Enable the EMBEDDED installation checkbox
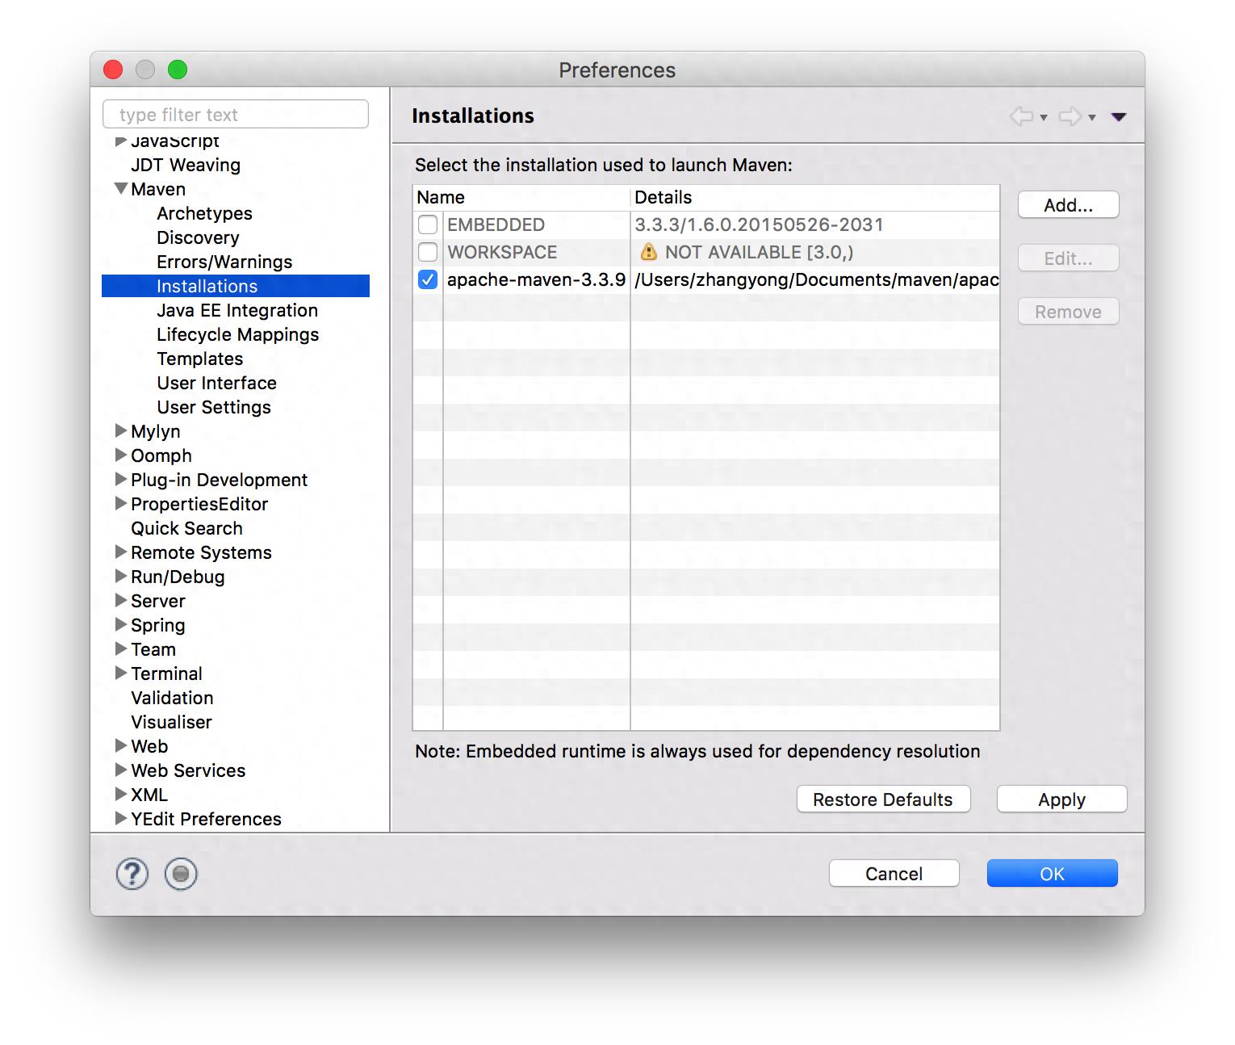Viewport: 1235px width, 1045px height. (x=428, y=225)
